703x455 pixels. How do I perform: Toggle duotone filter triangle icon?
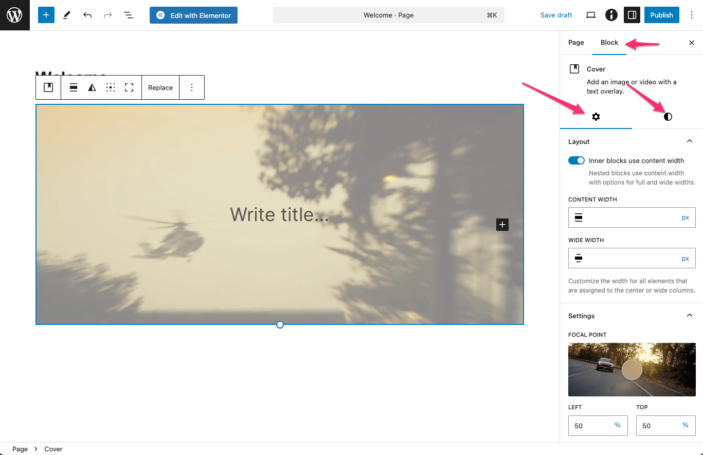click(x=92, y=87)
